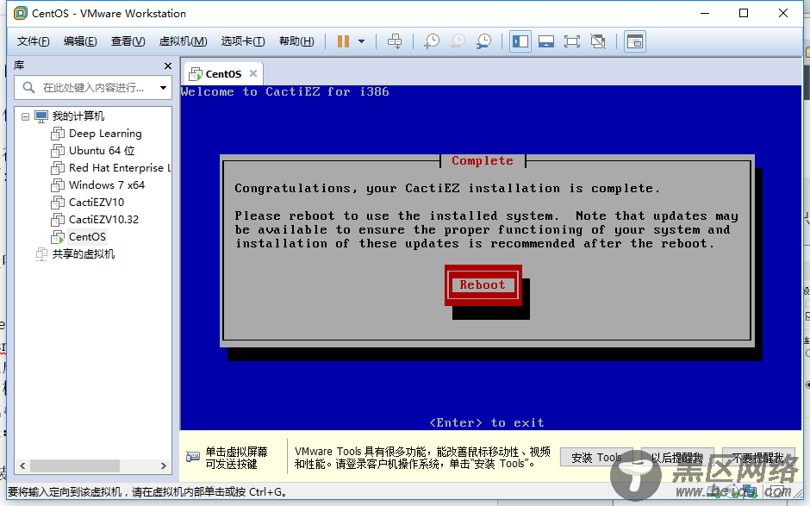Click the 安装 Tools button
The image size is (810, 506).
(596, 458)
